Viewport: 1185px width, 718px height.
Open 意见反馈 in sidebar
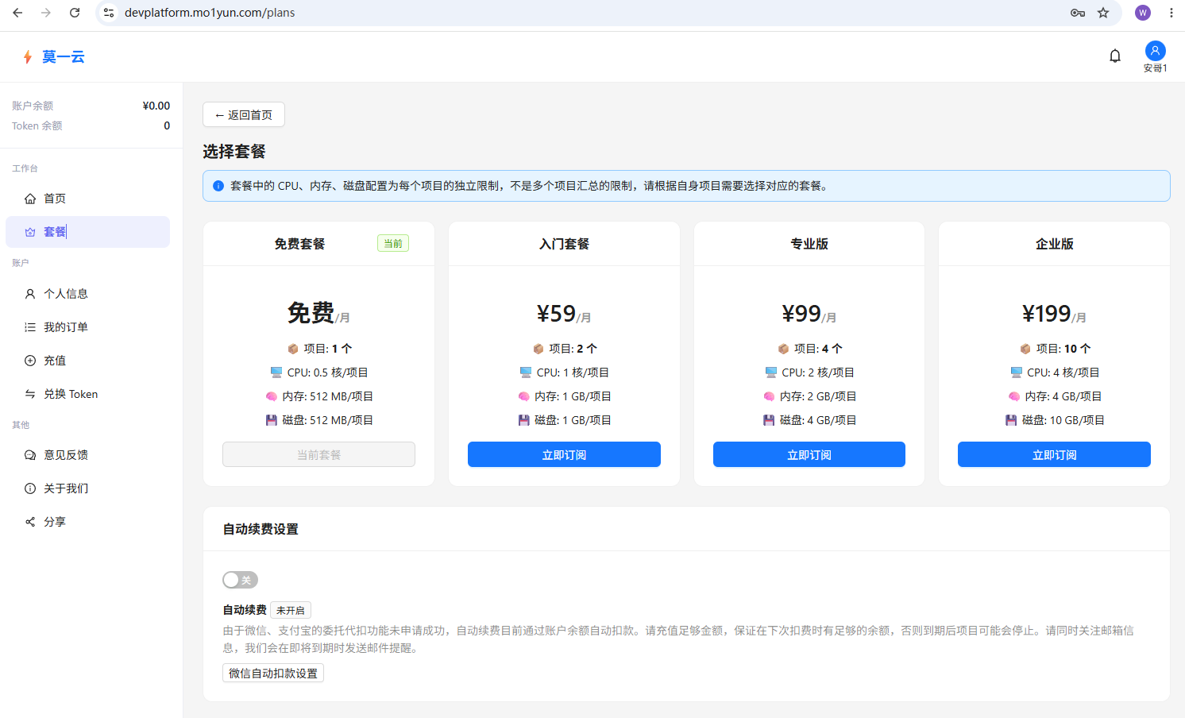[x=87, y=455]
